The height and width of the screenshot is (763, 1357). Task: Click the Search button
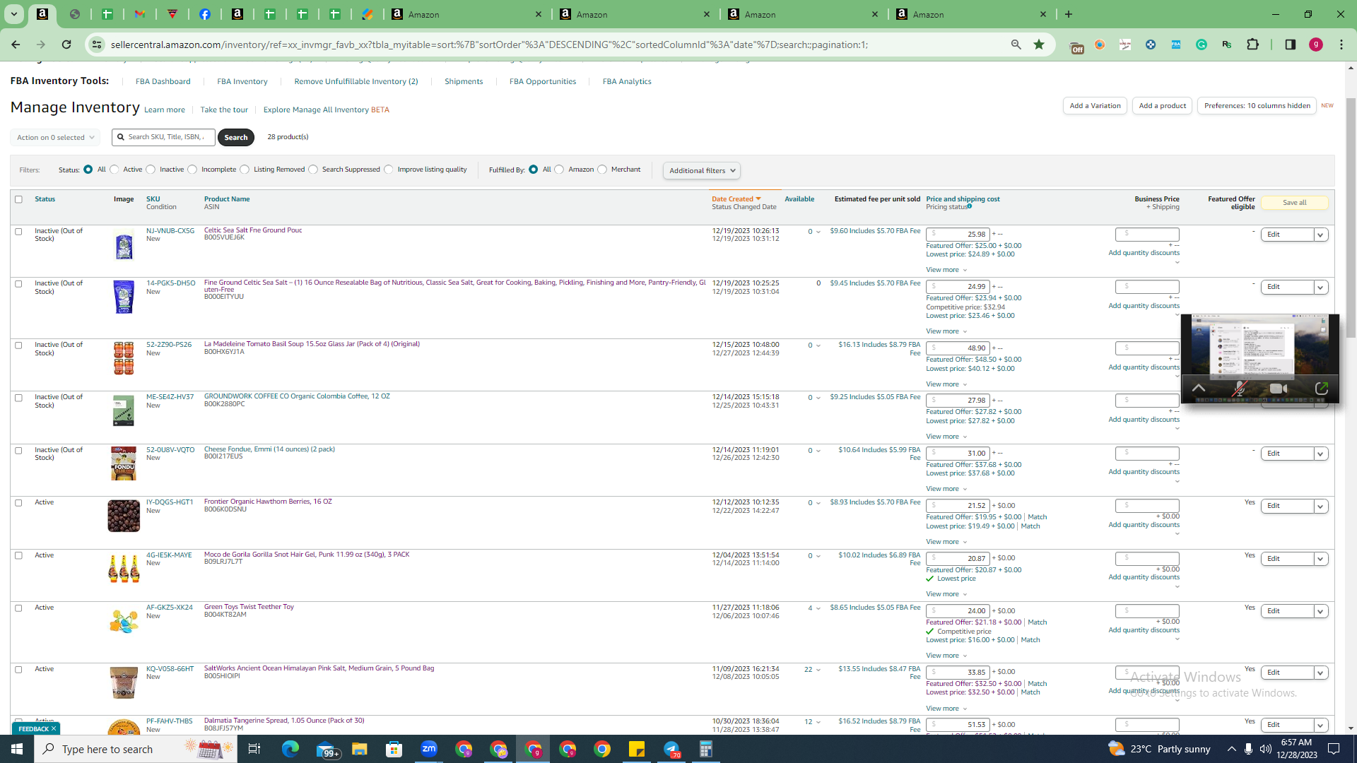coord(236,137)
